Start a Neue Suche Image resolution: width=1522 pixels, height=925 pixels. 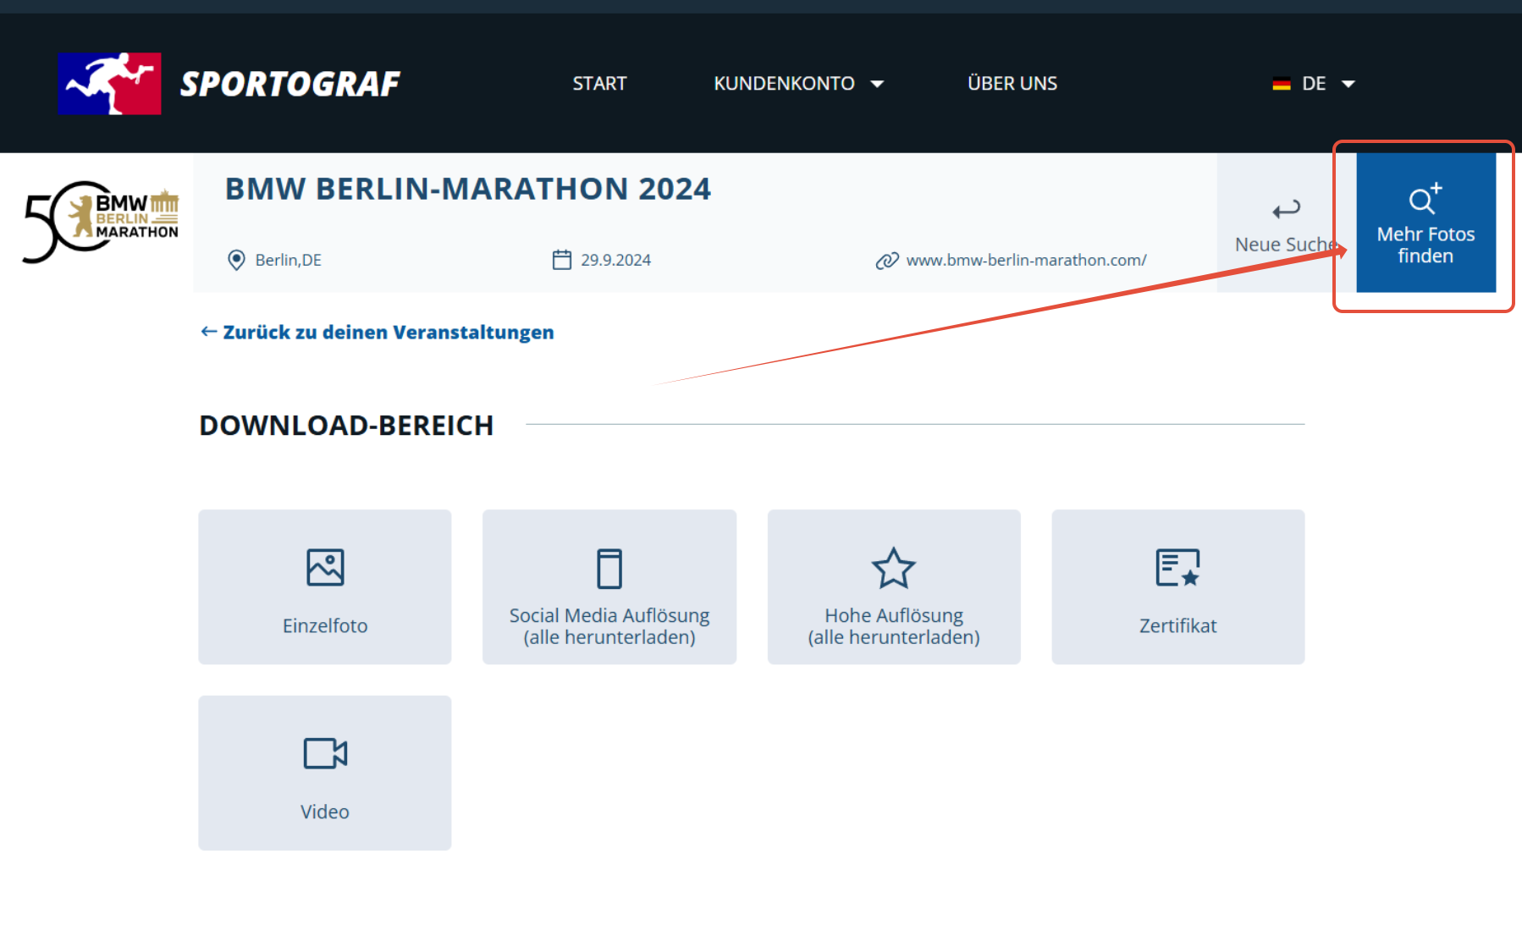coord(1287,223)
